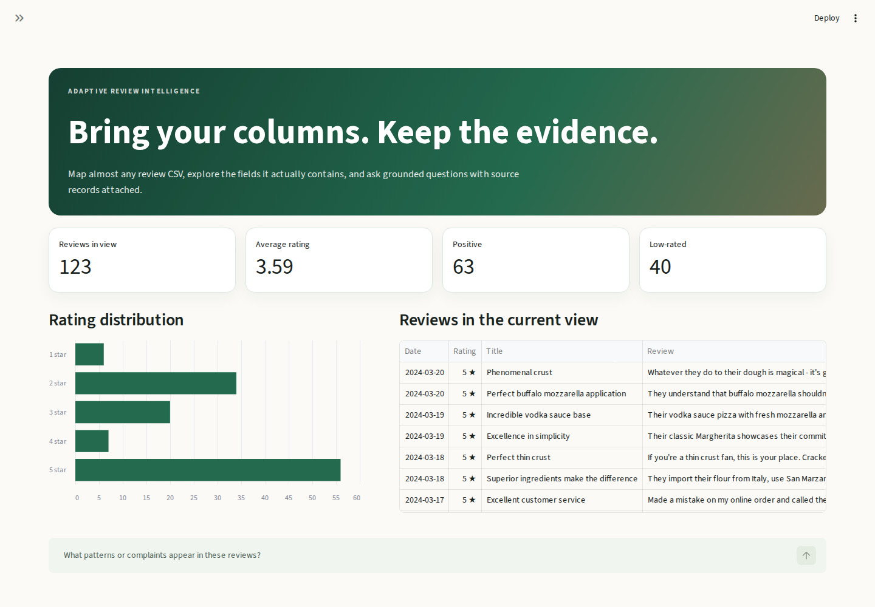This screenshot has width=875, height=607.
Task: Click the review starting 'Their vodka sauce pizza'
Action: (734, 415)
